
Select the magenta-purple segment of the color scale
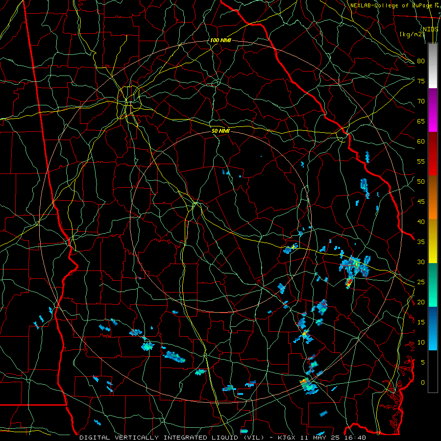[x=433, y=110]
